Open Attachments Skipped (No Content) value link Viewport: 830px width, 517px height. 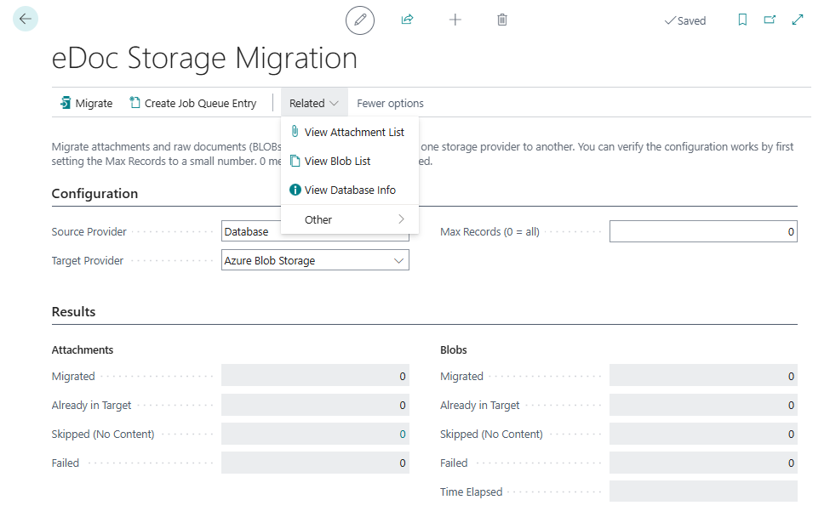(x=403, y=434)
